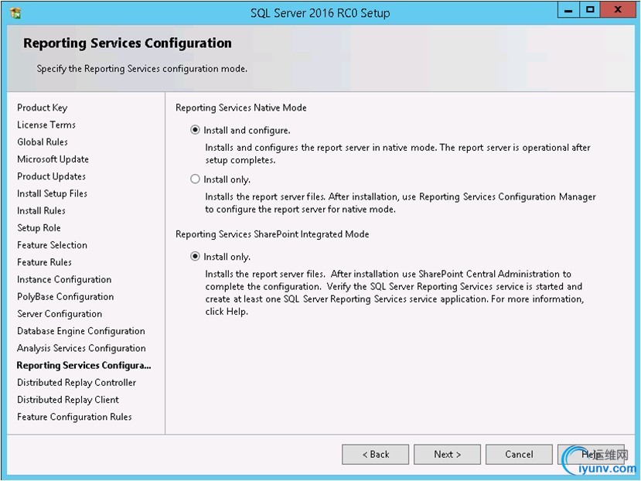Cancel the SQL Server setup
Screen dimensions: 641x481
pos(519,455)
